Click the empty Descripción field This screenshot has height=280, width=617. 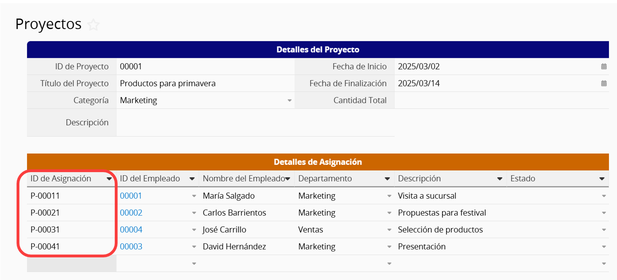[255, 122]
